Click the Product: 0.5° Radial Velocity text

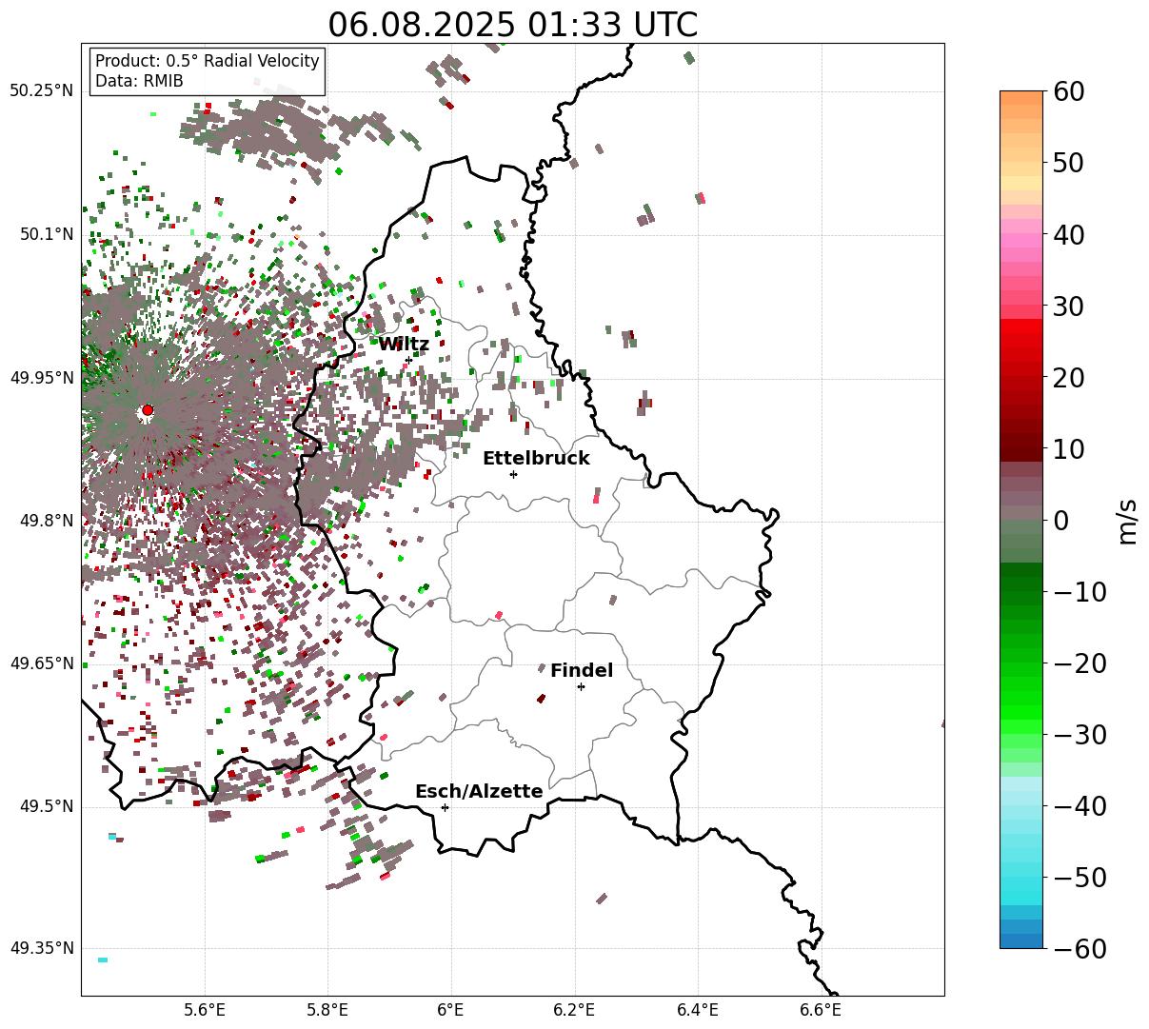(208, 61)
